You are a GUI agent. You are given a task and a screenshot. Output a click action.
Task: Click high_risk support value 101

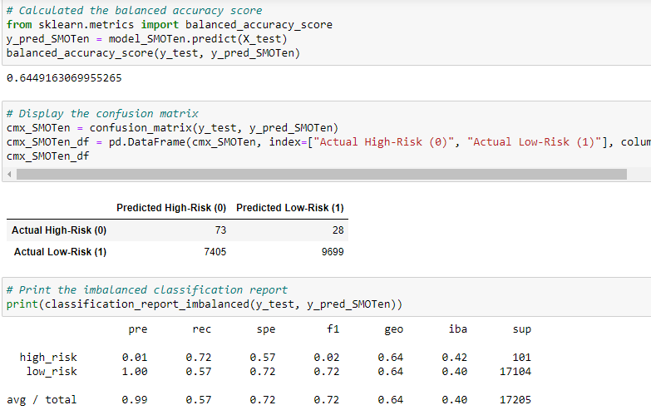coord(521,358)
